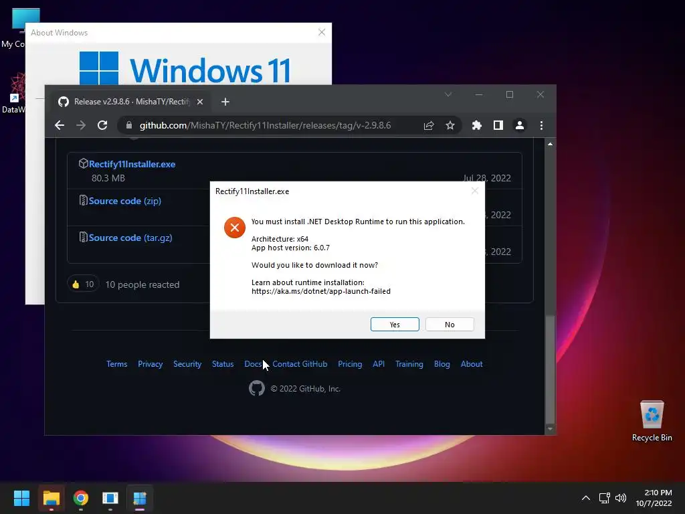Show hidden system tray icons
685x514 pixels.
586,498
